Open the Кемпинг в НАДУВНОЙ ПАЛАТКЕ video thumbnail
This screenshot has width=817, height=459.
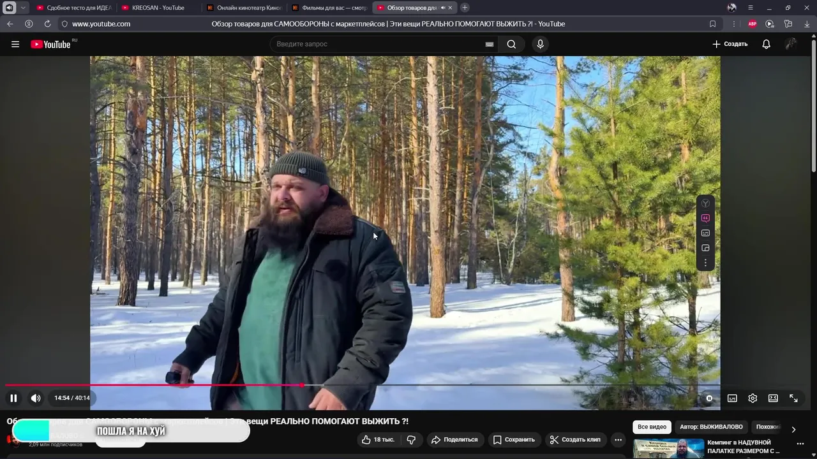[x=668, y=448]
